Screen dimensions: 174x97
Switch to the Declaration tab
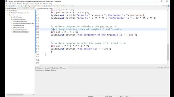pyautogui.click(x=55, y=68)
